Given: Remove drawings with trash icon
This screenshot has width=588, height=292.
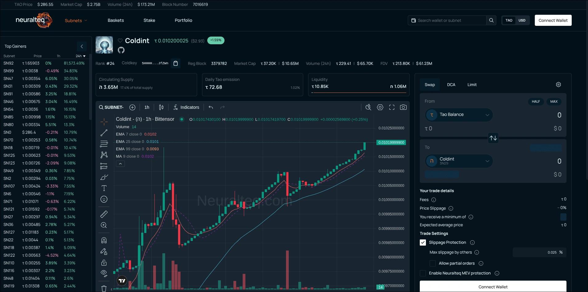Looking at the screenshot, I should pos(104,288).
